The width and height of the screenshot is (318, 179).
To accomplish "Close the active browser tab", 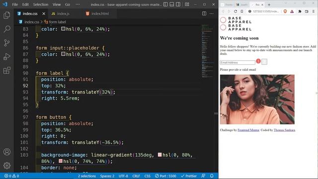I will (262, 4).
